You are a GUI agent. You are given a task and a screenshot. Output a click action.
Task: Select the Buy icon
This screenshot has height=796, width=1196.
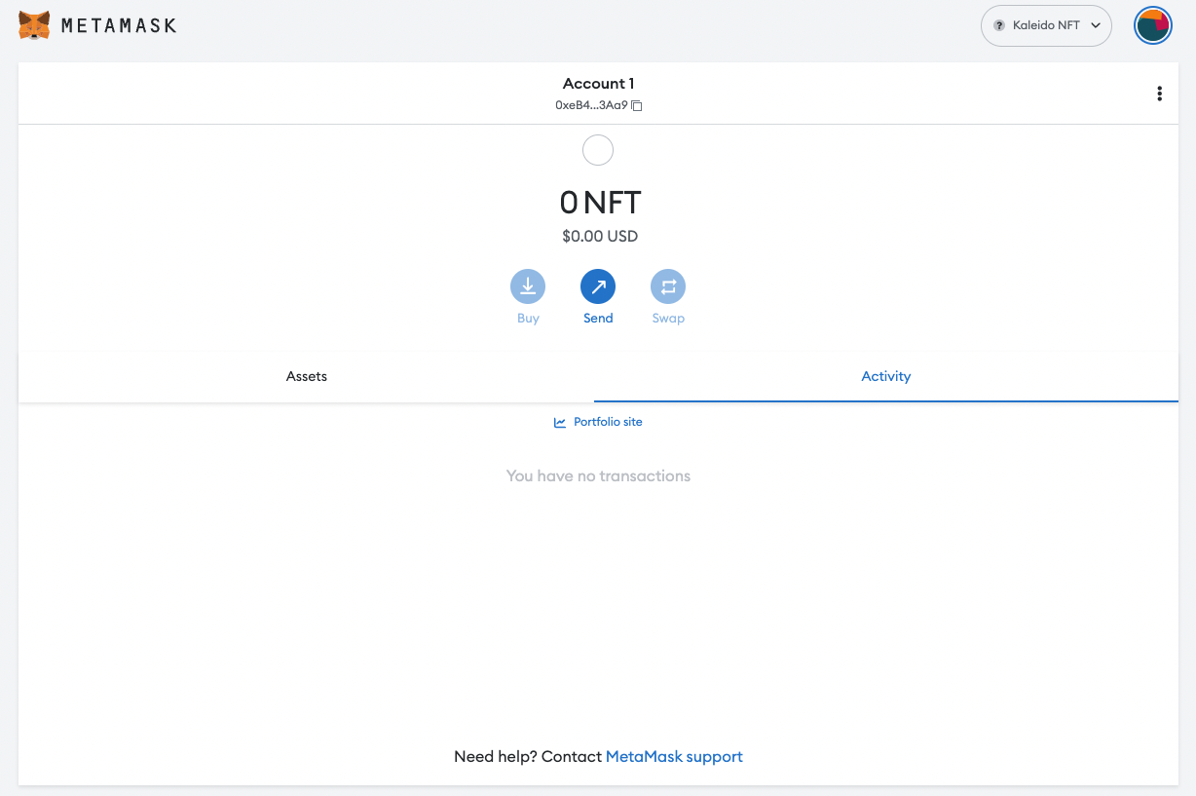click(528, 286)
